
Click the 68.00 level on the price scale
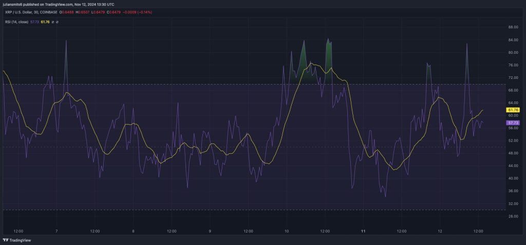513,90
